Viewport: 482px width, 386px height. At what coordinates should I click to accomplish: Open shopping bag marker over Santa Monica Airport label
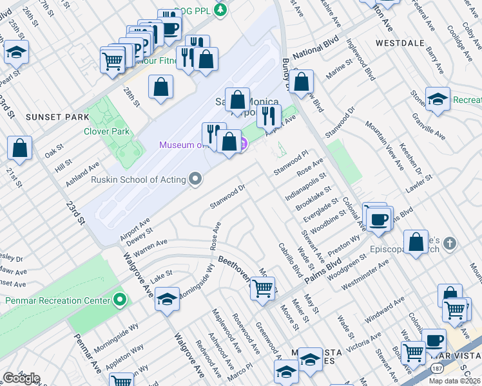tap(237, 100)
